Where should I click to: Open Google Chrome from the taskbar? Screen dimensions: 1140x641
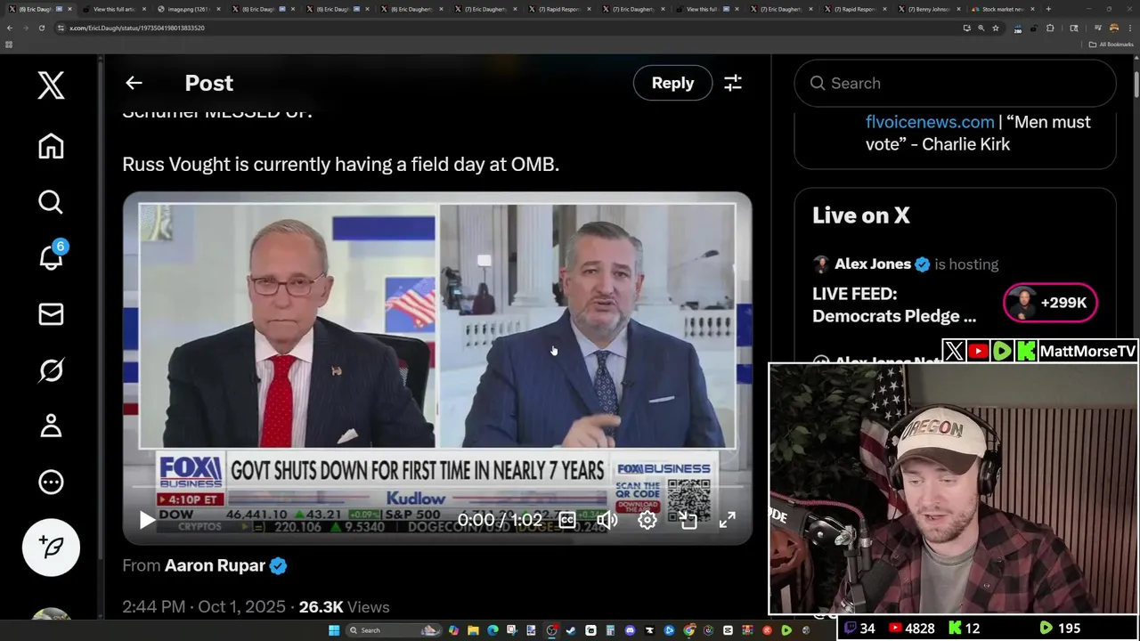(688, 630)
